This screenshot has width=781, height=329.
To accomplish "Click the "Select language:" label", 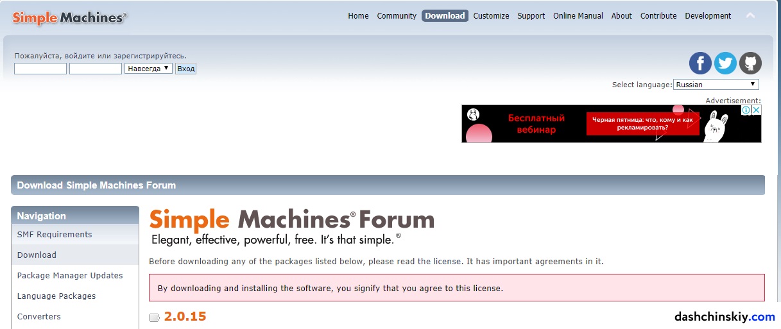I will pyautogui.click(x=642, y=85).
